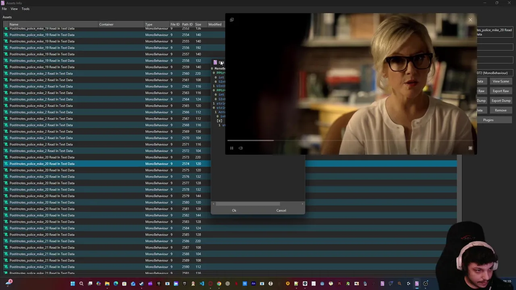Select asset row with Path ID 2560

coord(107,74)
